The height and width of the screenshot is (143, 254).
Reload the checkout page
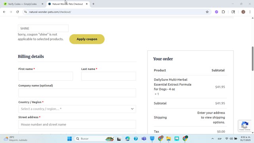[x=17, y=12]
